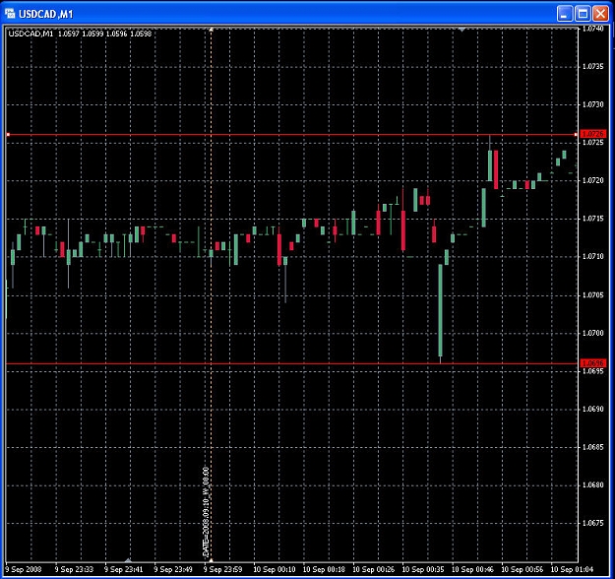Click the 9 Sep 23:33 time label

point(74,569)
